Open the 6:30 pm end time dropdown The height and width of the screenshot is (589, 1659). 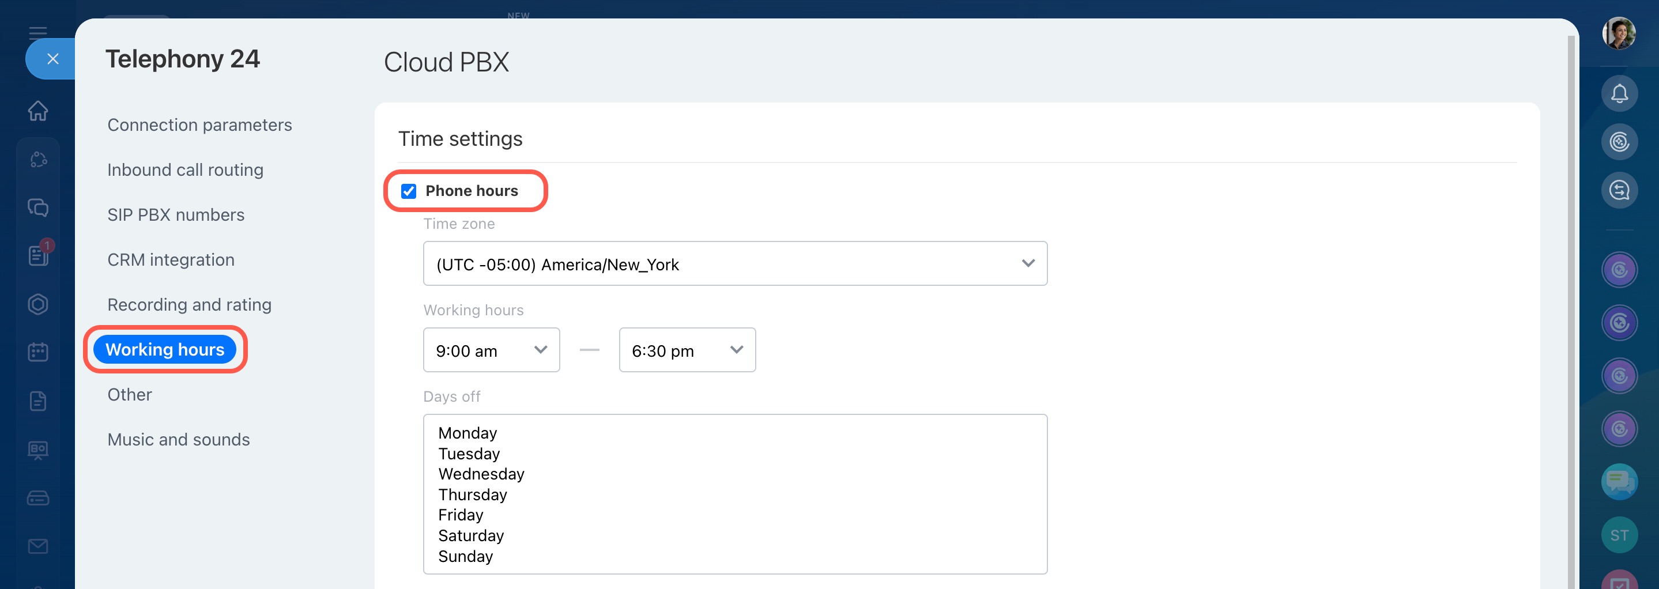[687, 350]
